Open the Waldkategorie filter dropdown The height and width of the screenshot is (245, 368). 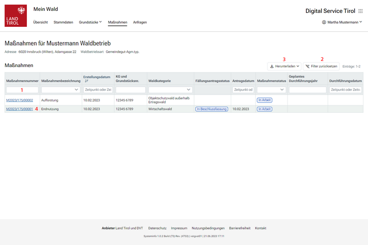coord(169,90)
